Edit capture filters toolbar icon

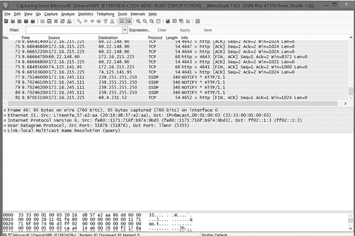click(x=168, y=21)
